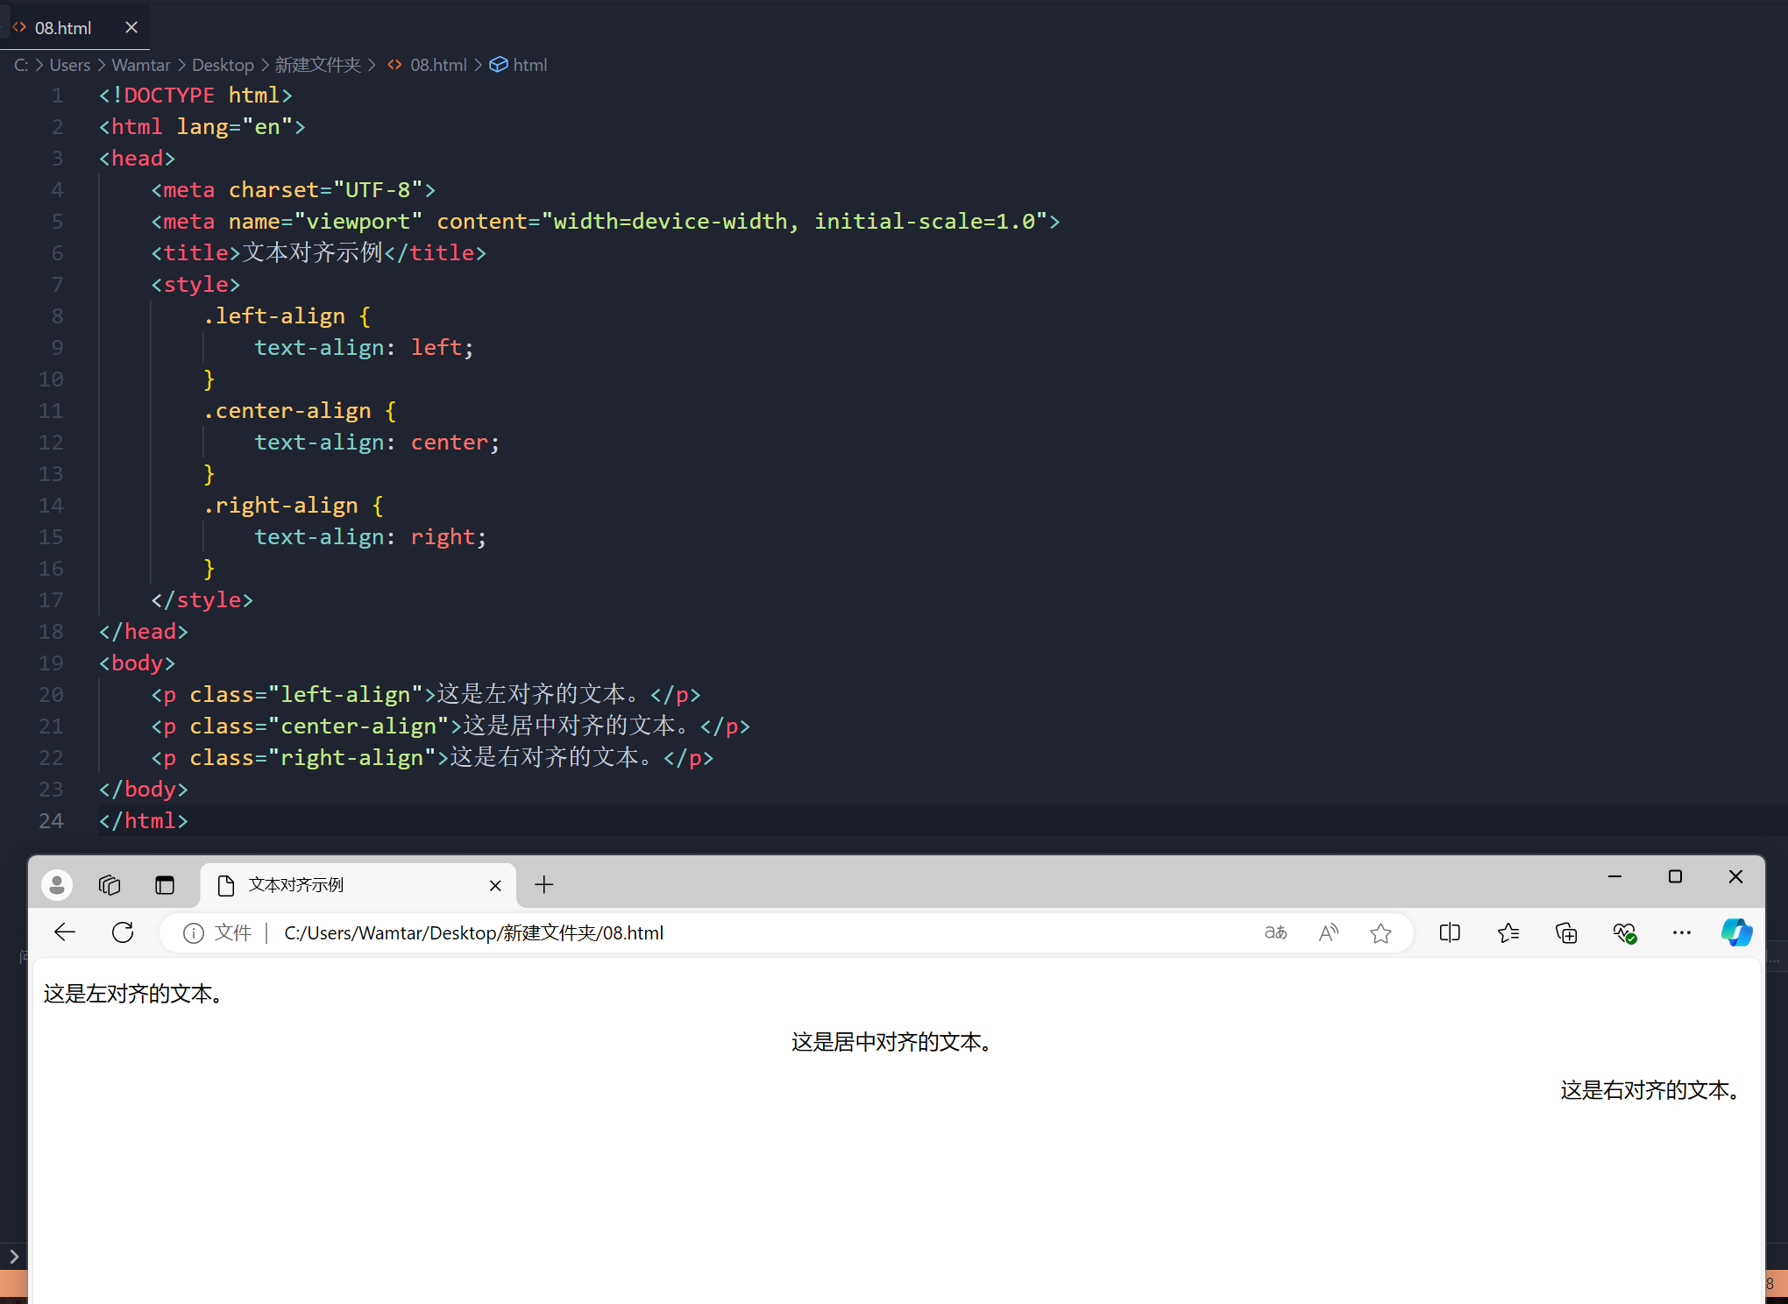Click the immersive reader A icon
1788x1304 pixels.
1328,932
